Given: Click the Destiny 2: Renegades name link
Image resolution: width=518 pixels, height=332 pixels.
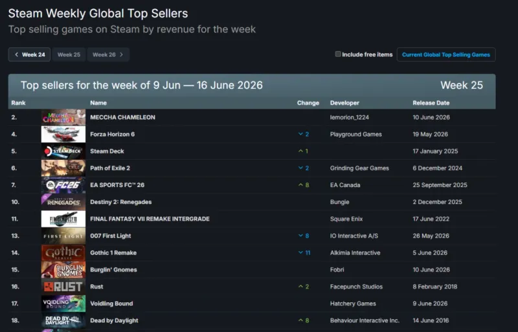Looking at the screenshot, I should 121,202.
